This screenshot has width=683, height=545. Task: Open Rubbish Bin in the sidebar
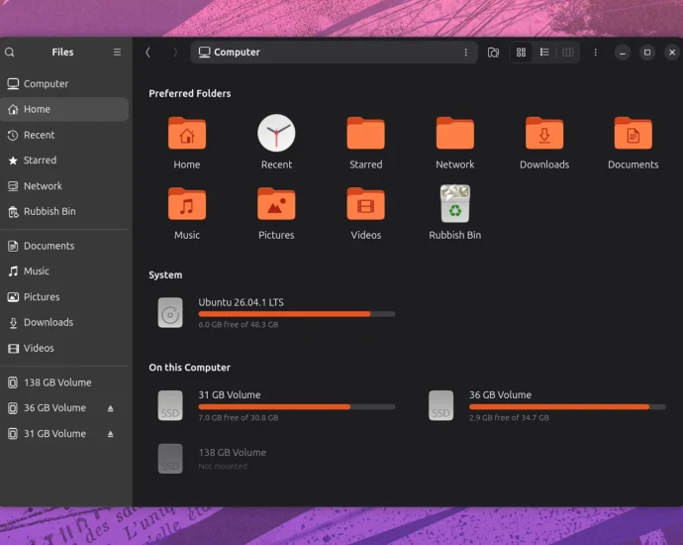point(64,211)
